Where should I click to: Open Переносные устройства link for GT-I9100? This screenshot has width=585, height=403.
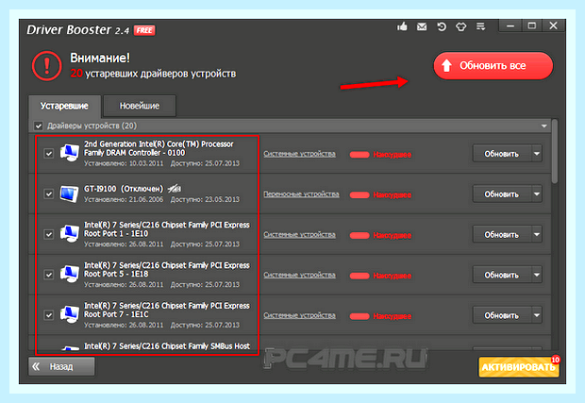(301, 194)
